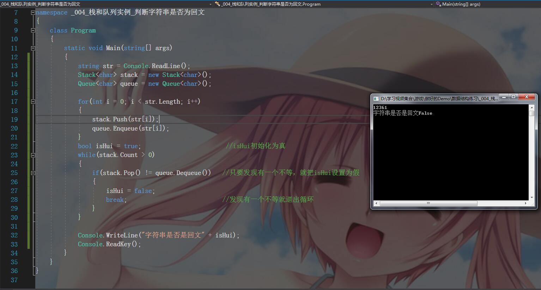Click the string literal "字符串是否是回文" on line 32
The height and width of the screenshot is (290, 541).
click(173, 235)
